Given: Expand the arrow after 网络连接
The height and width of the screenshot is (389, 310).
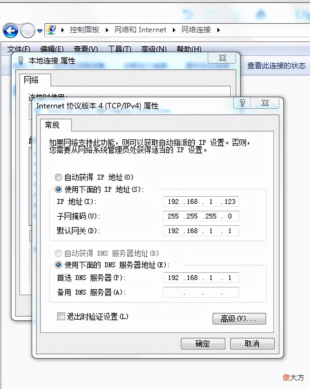Looking at the screenshot, I should (x=219, y=30).
